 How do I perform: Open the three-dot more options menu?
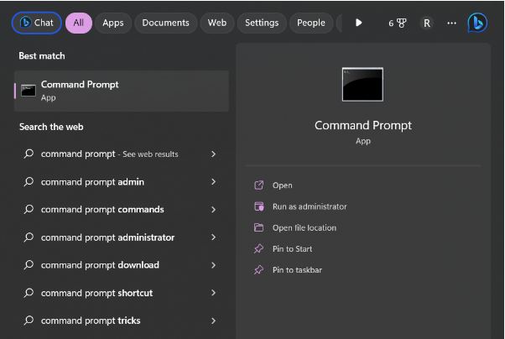(x=451, y=23)
